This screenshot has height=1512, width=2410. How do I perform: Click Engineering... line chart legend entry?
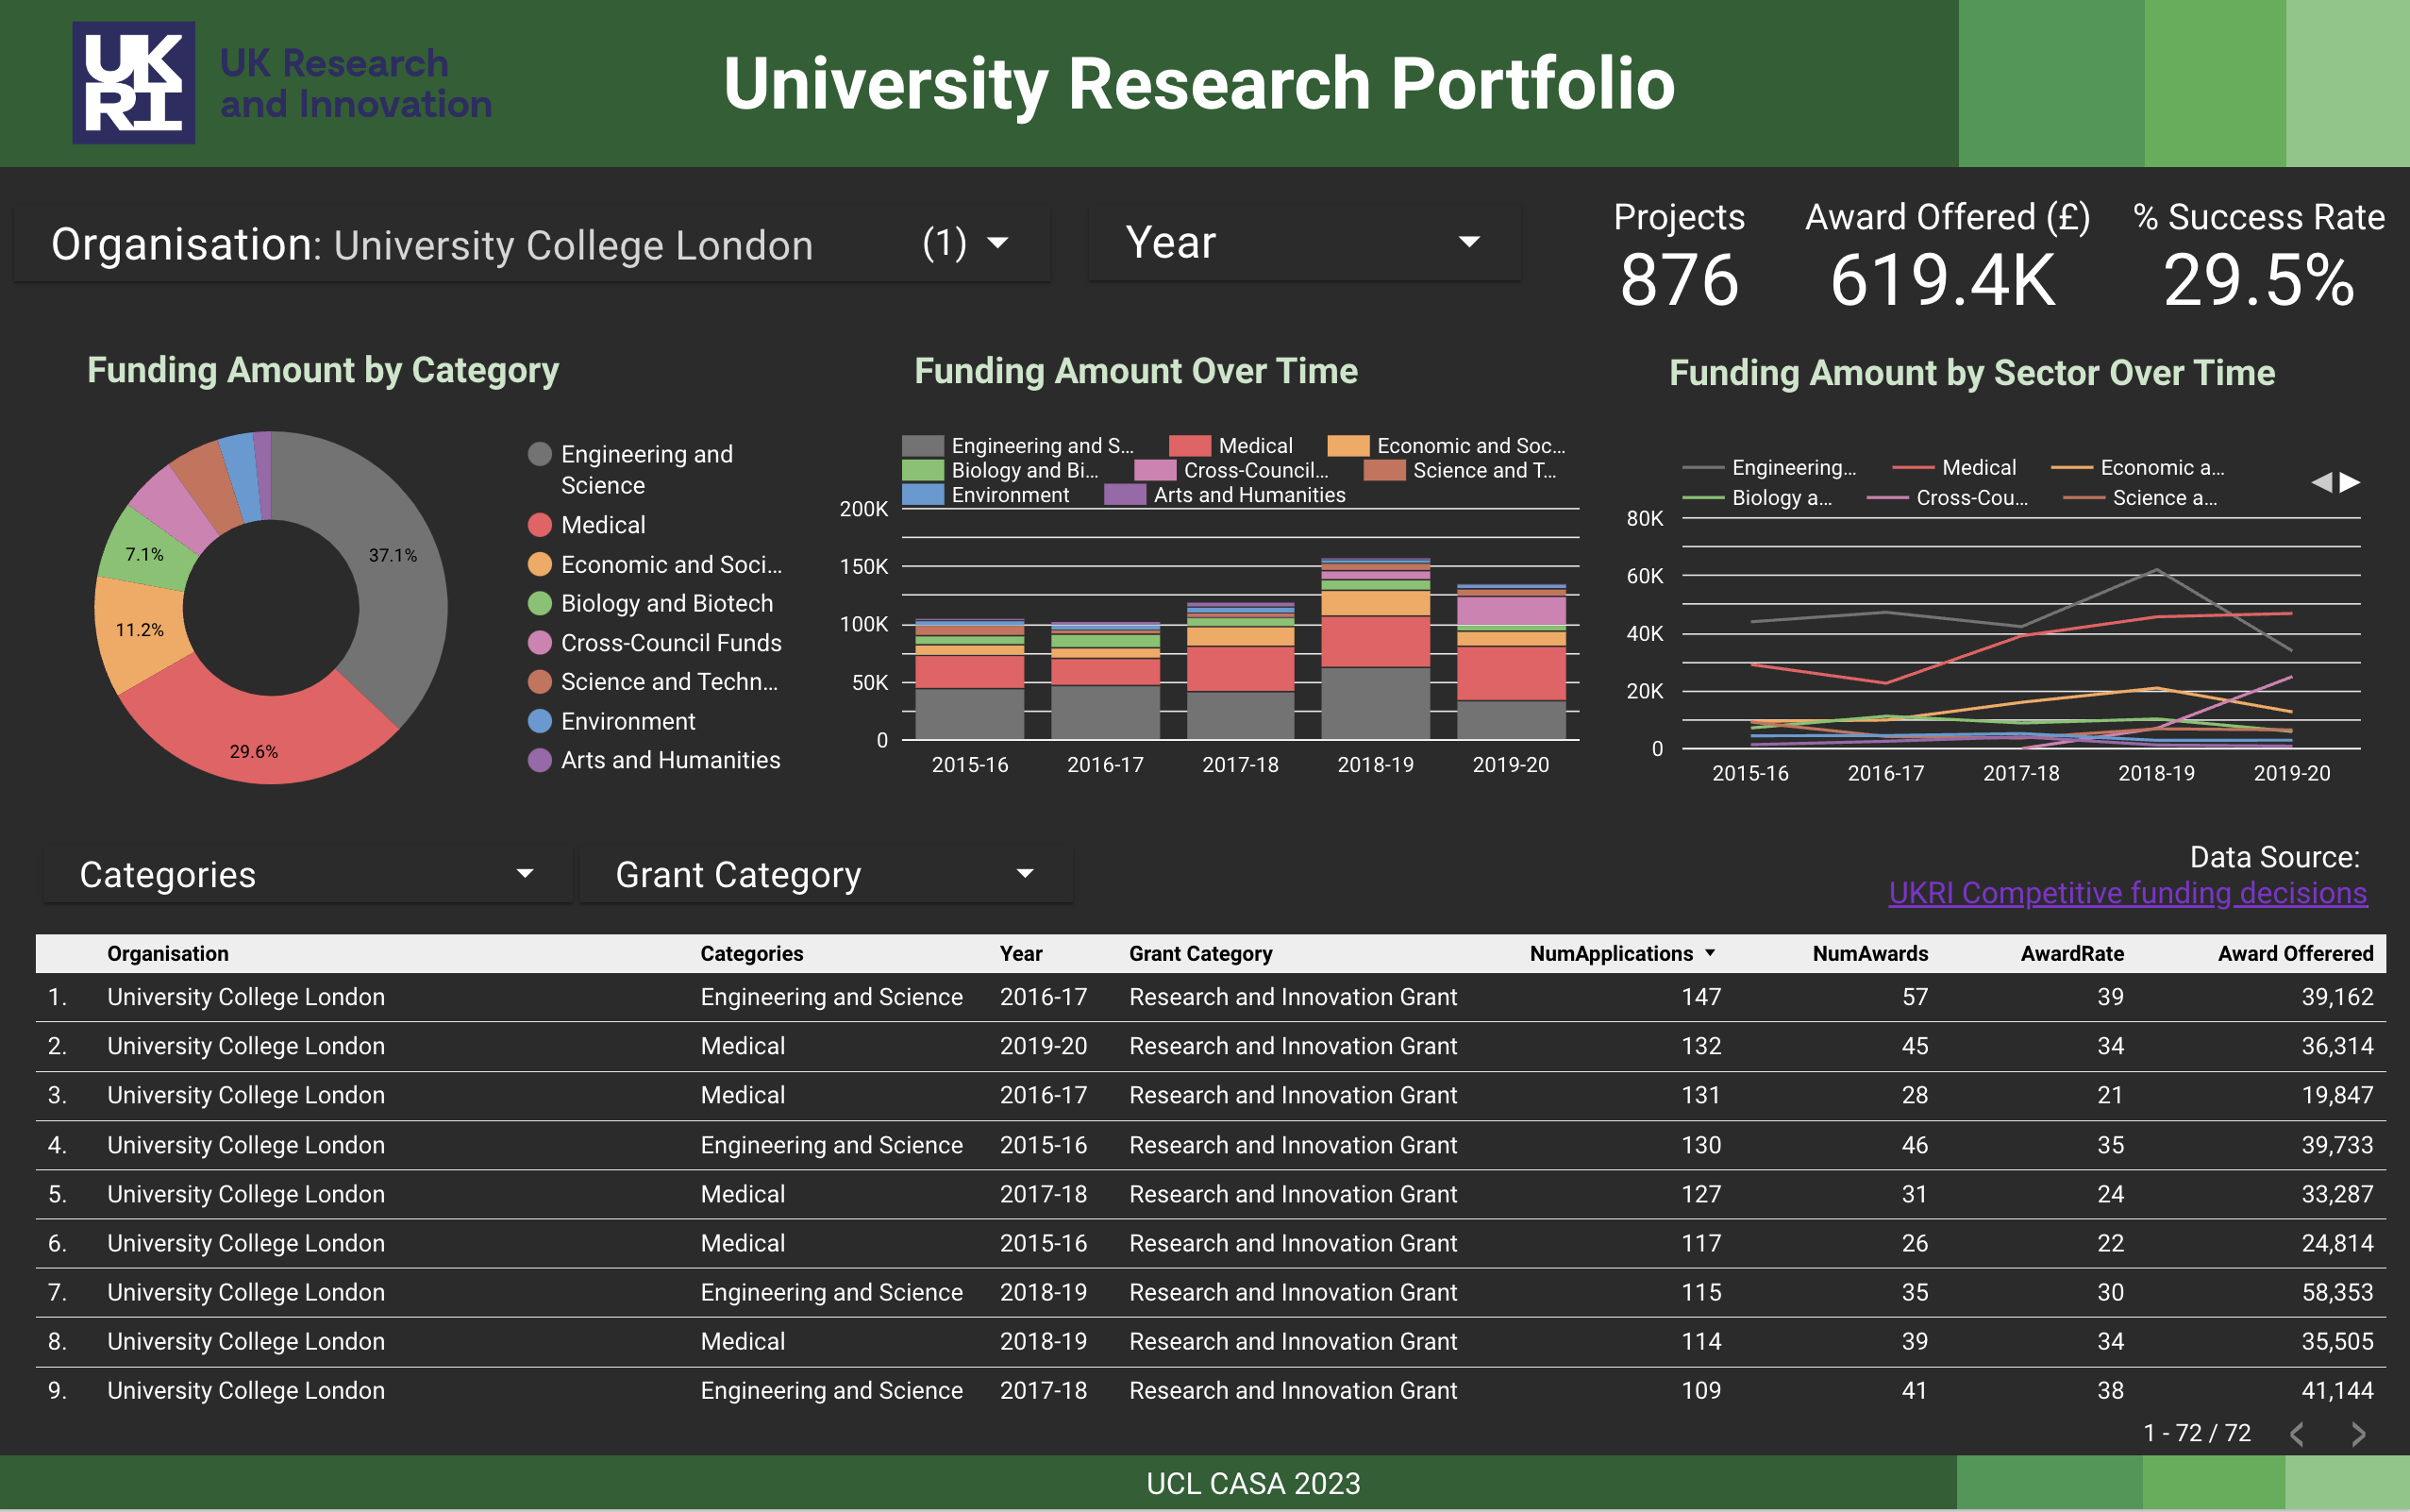coord(1769,468)
